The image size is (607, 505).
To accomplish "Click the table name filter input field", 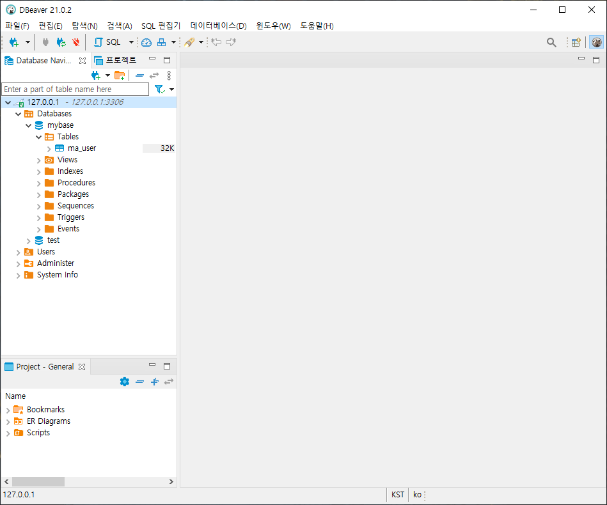I will (x=75, y=89).
